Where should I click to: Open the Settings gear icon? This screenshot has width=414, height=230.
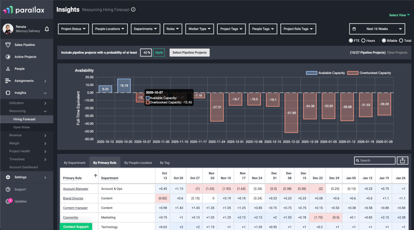[x=7, y=177]
